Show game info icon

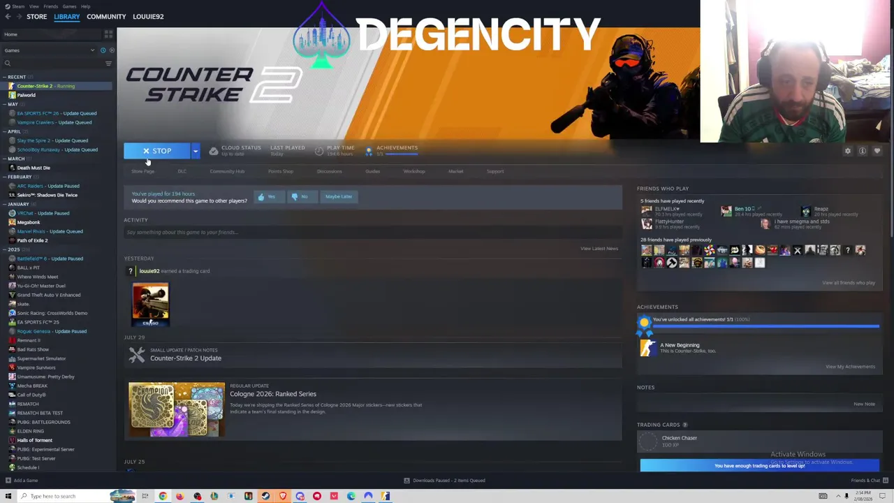863,151
